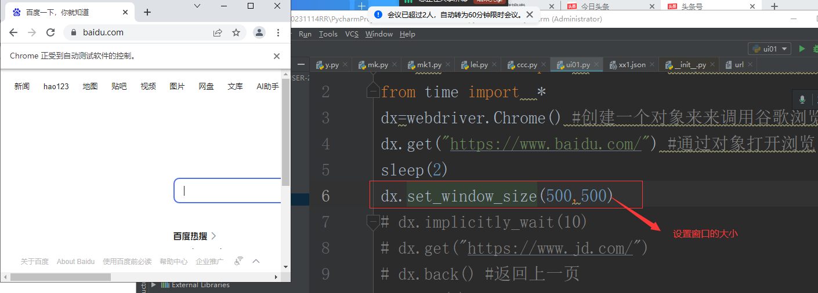Go back in the Chrome window
The width and height of the screenshot is (818, 293).
coord(13,32)
